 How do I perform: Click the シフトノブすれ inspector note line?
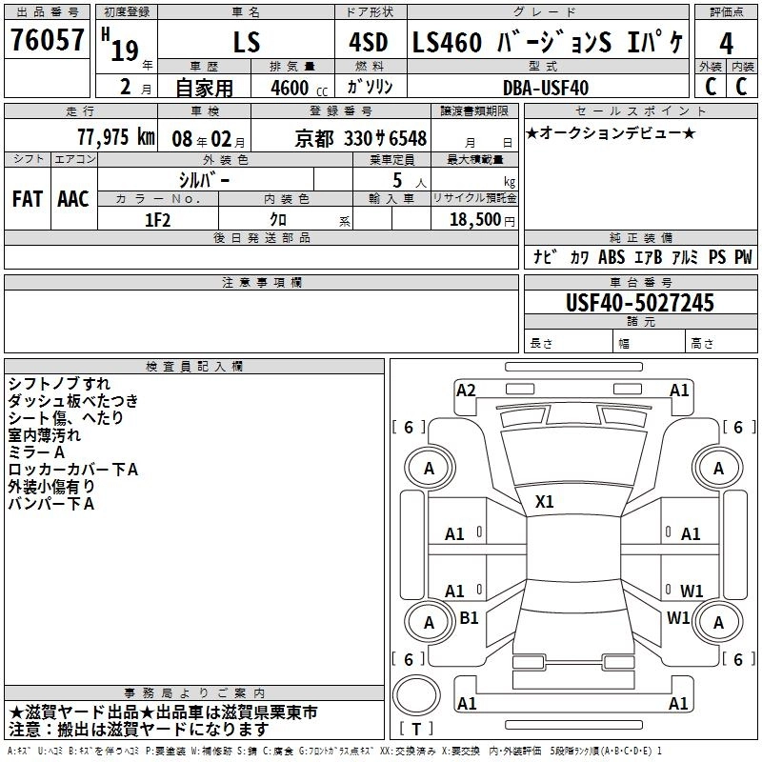pyautogui.click(x=59, y=384)
